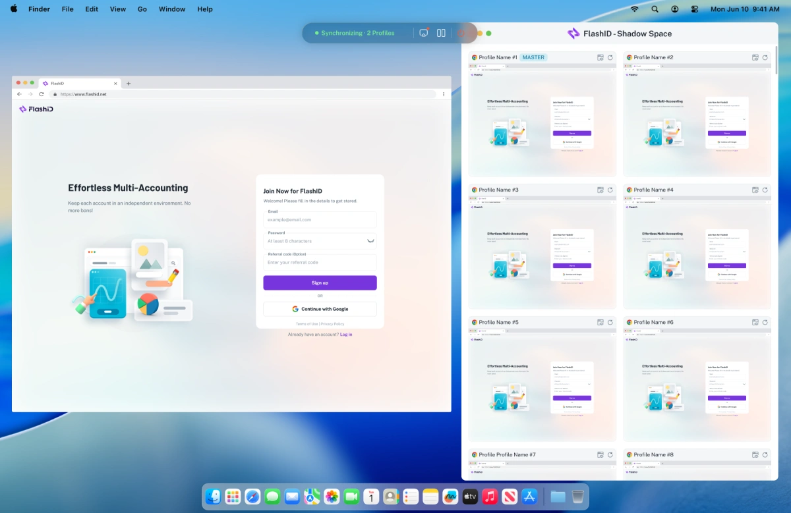Click the pause icon in sync toolbar
791x513 pixels.
pyautogui.click(x=442, y=33)
